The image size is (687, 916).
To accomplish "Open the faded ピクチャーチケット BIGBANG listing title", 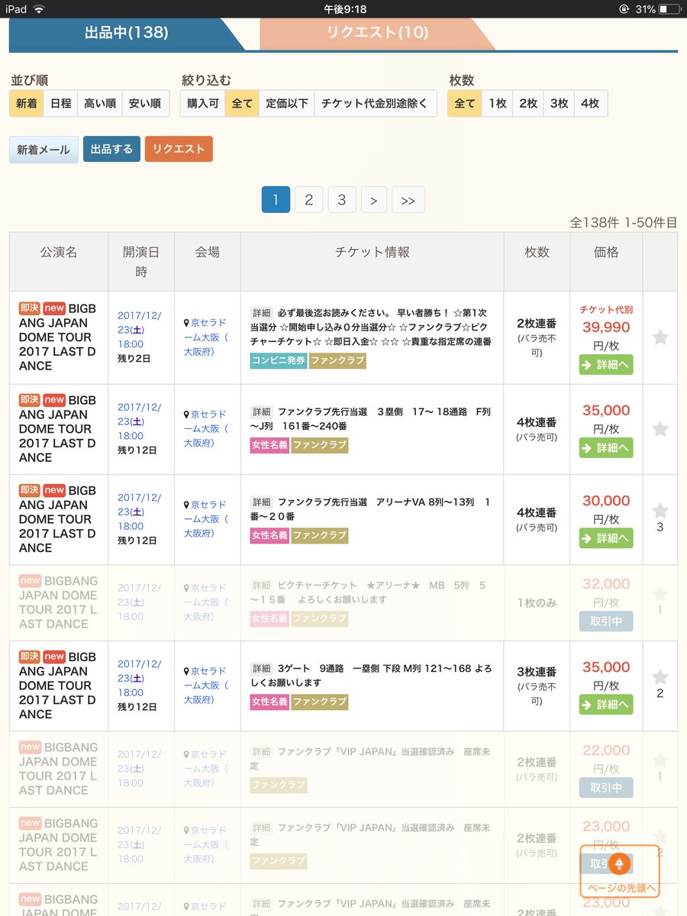I will [x=58, y=602].
